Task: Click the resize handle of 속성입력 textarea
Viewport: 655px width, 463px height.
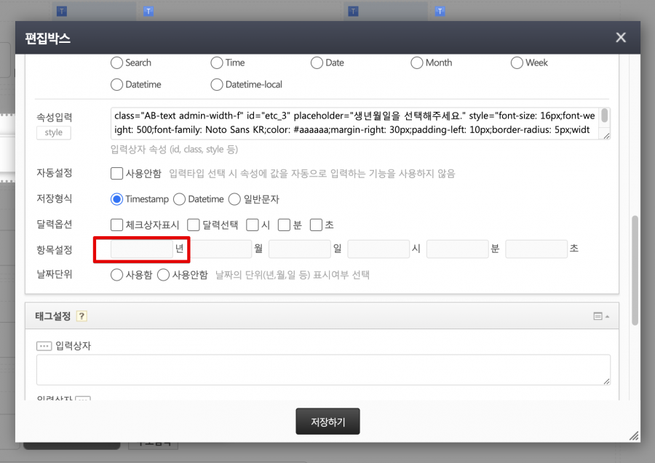Action: [606, 134]
